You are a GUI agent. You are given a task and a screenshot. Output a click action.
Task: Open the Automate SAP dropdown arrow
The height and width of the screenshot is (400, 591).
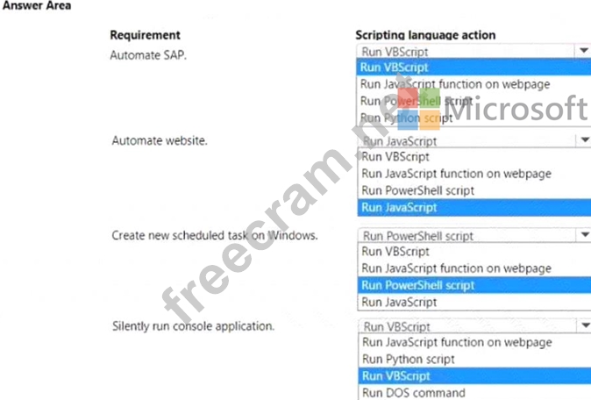point(583,52)
